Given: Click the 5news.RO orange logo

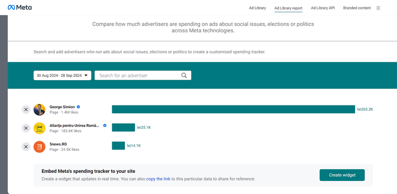Looking at the screenshot, I should (39, 147).
